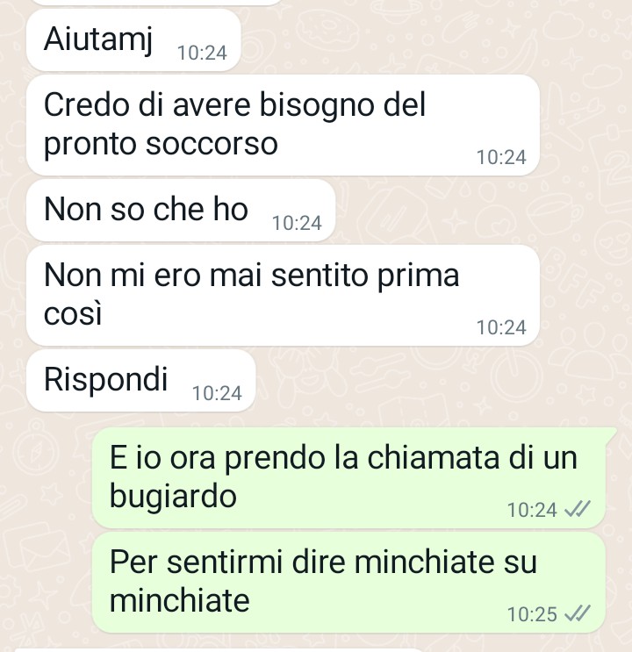This screenshot has height=652, width=632.
Task: Select the "Aiutamj" message text
Action: [x=98, y=40]
